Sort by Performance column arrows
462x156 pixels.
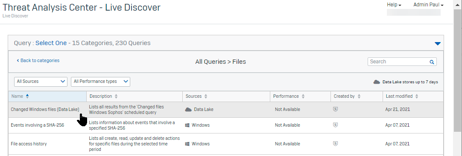point(303,96)
